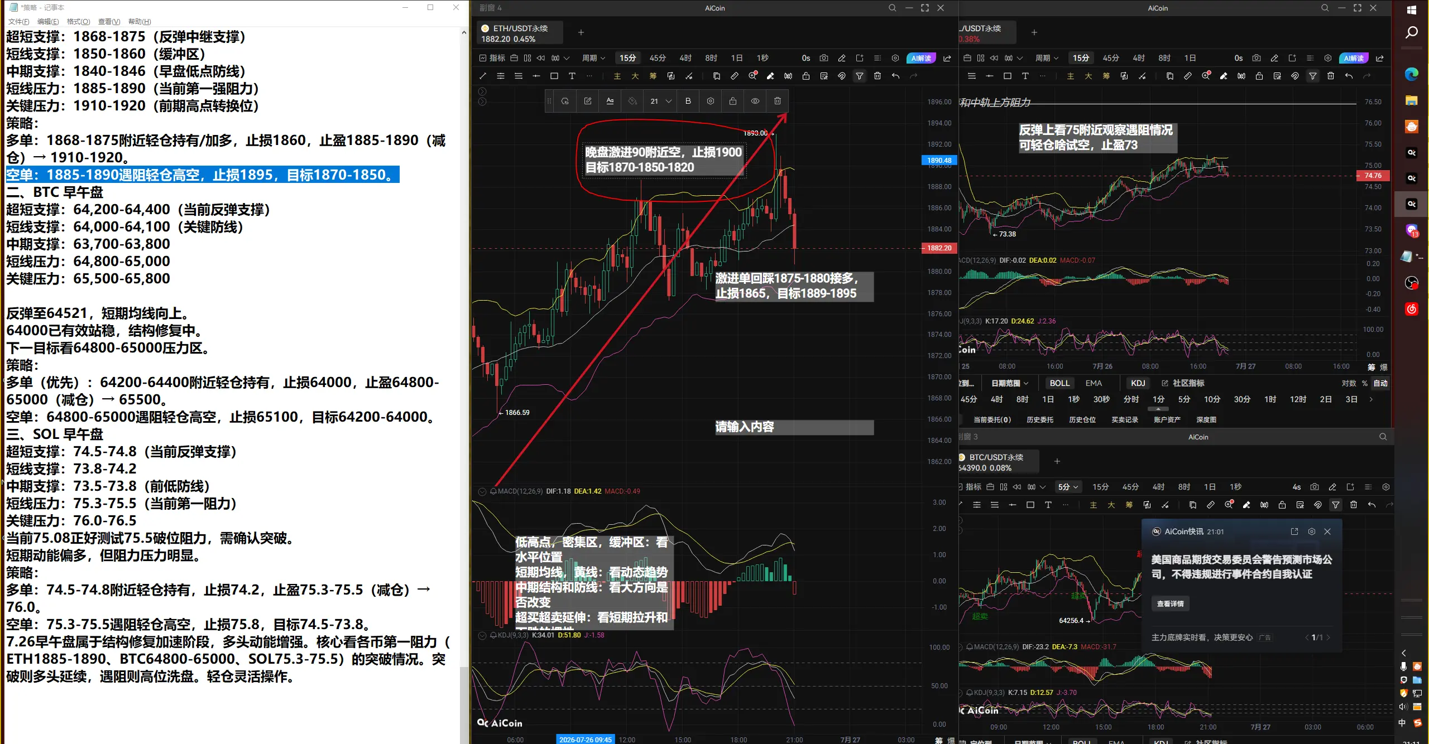Open 文件 menu in Notepad
The image size is (1429, 744).
pyautogui.click(x=18, y=21)
